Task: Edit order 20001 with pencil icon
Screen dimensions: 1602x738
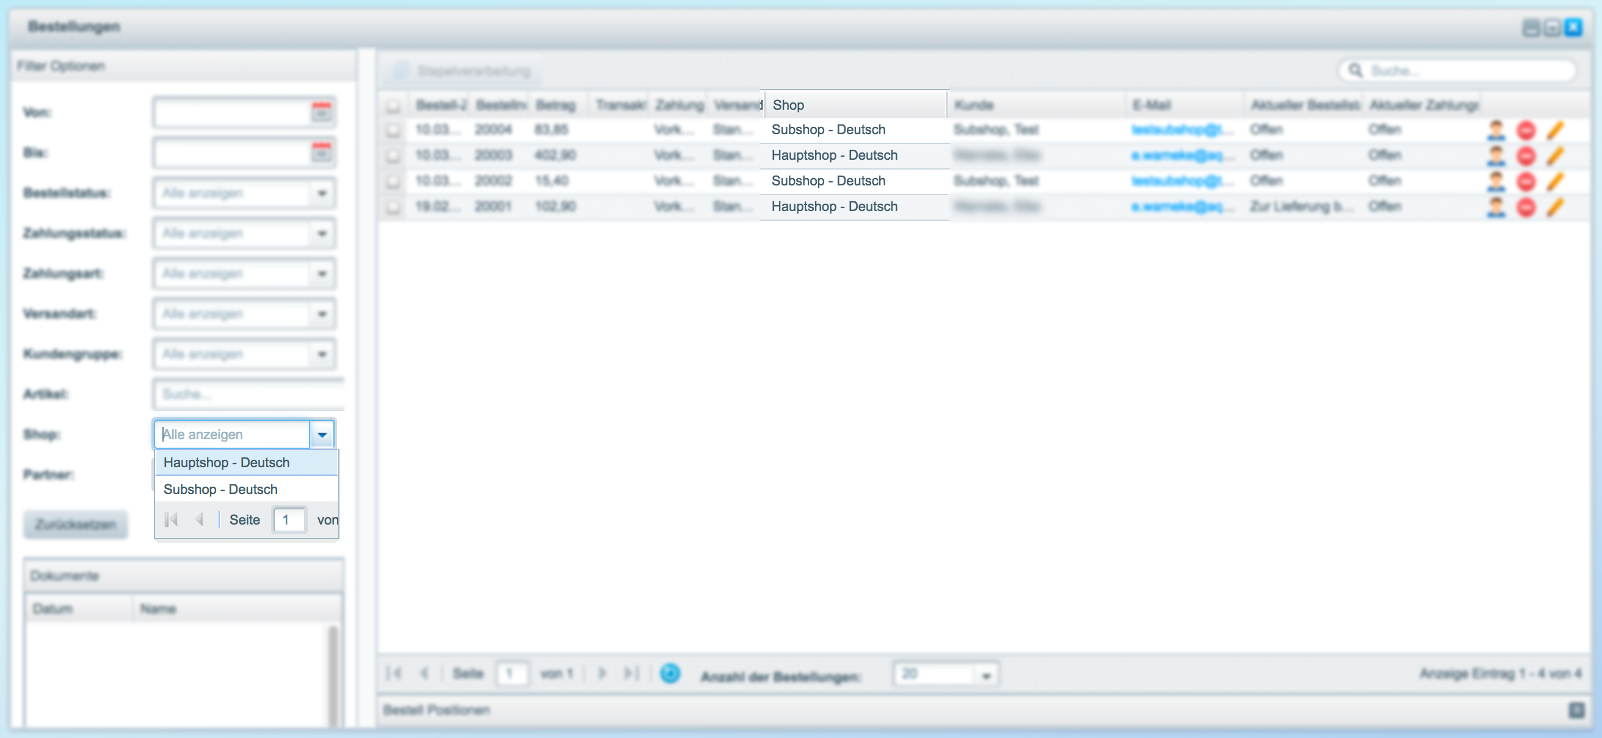Action: (x=1556, y=207)
